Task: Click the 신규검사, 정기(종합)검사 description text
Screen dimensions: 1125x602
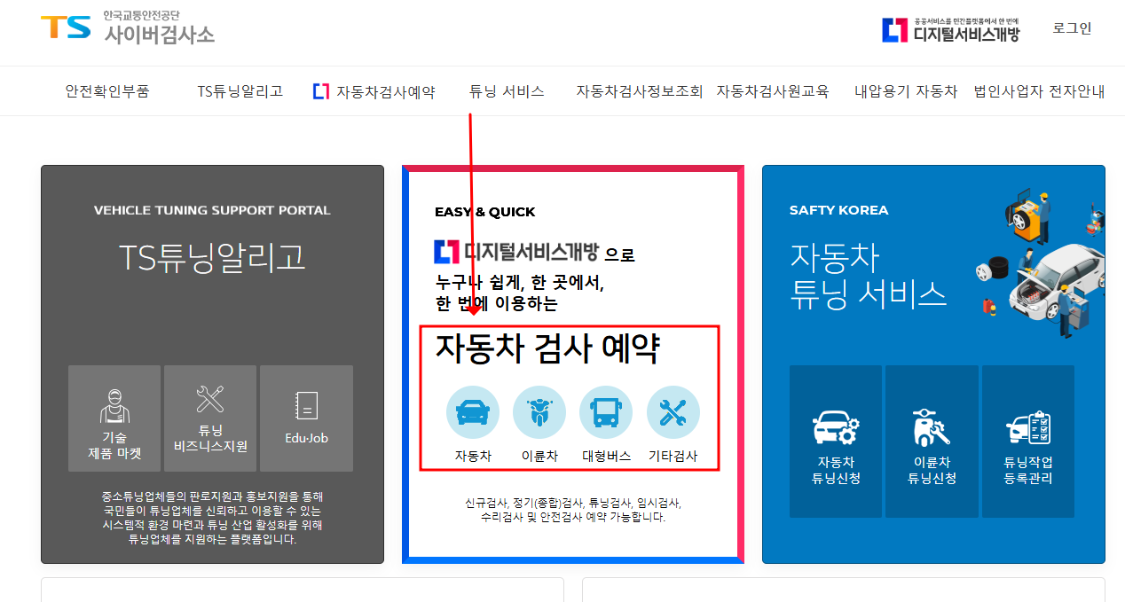Action: tap(573, 509)
